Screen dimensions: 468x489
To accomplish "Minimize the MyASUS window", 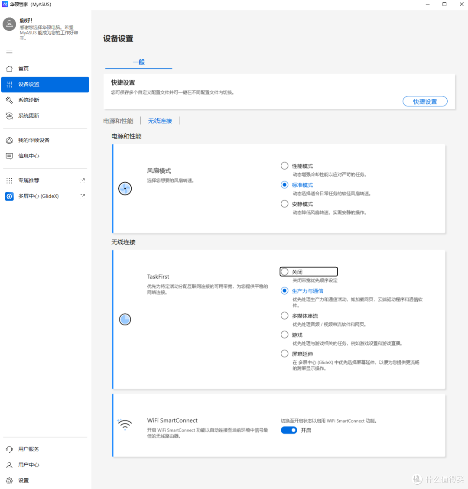I will (x=428, y=4).
